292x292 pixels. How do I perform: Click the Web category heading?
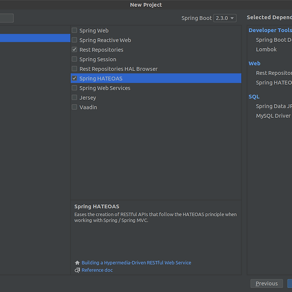pyautogui.click(x=255, y=63)
